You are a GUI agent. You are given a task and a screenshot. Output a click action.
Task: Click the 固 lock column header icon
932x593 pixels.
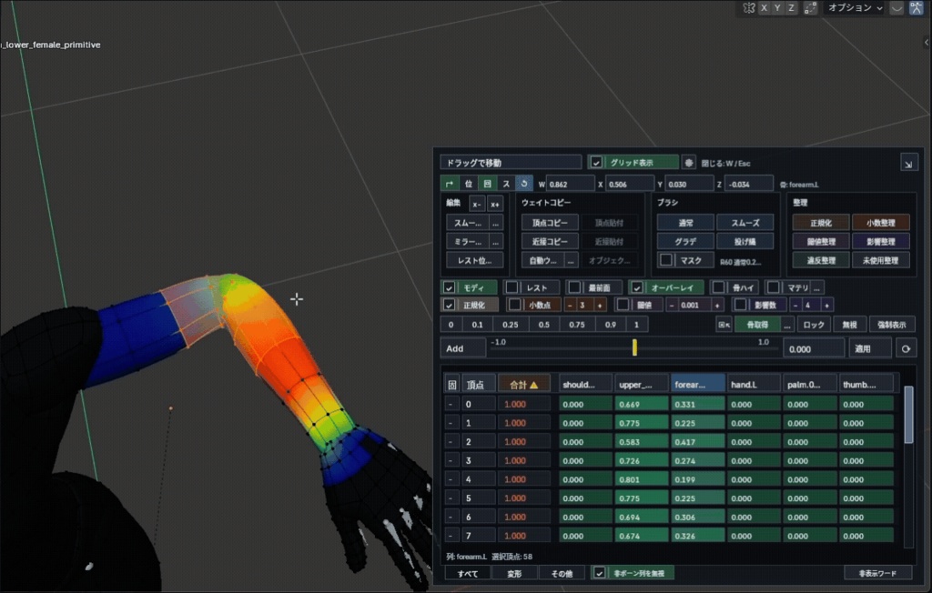pyautogui.click(x=451, y=385)
